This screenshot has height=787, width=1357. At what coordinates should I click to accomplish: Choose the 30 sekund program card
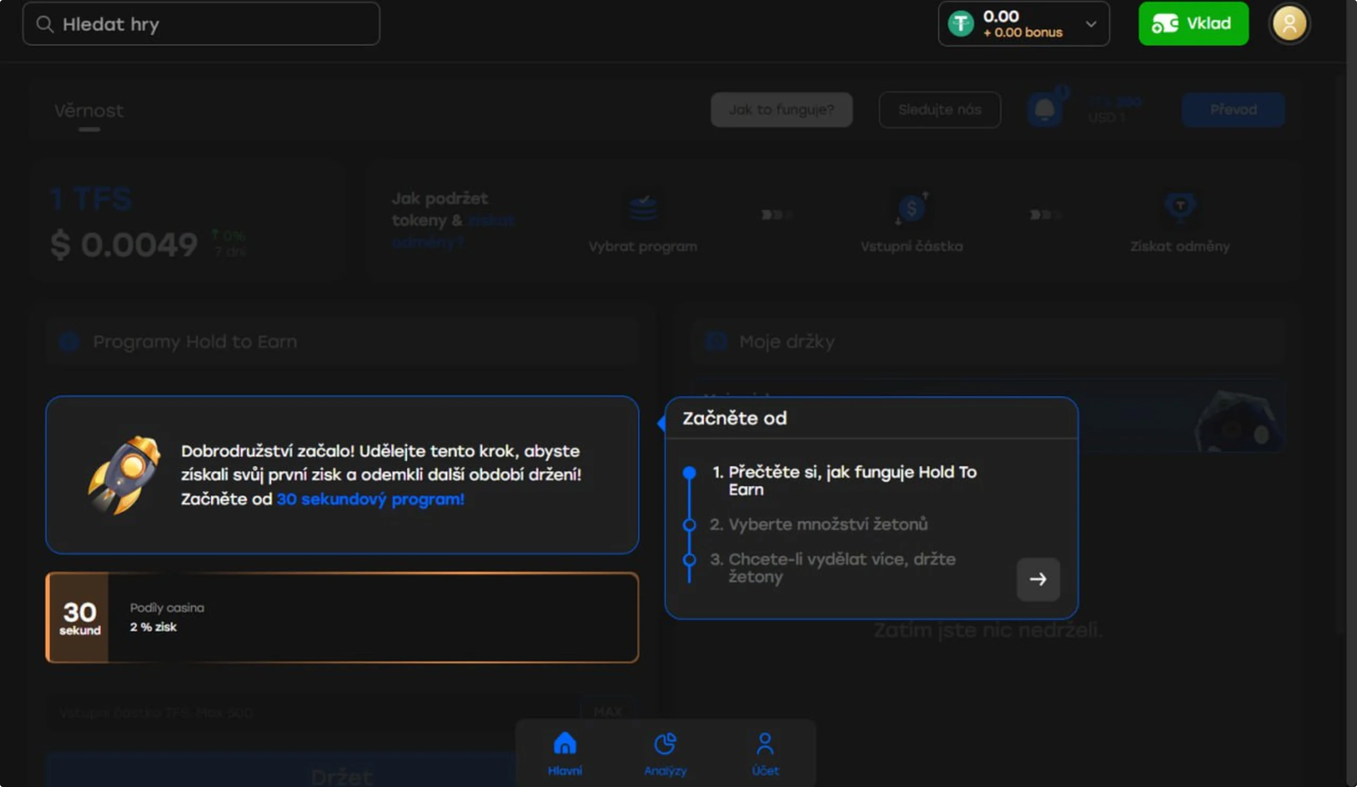342,618
